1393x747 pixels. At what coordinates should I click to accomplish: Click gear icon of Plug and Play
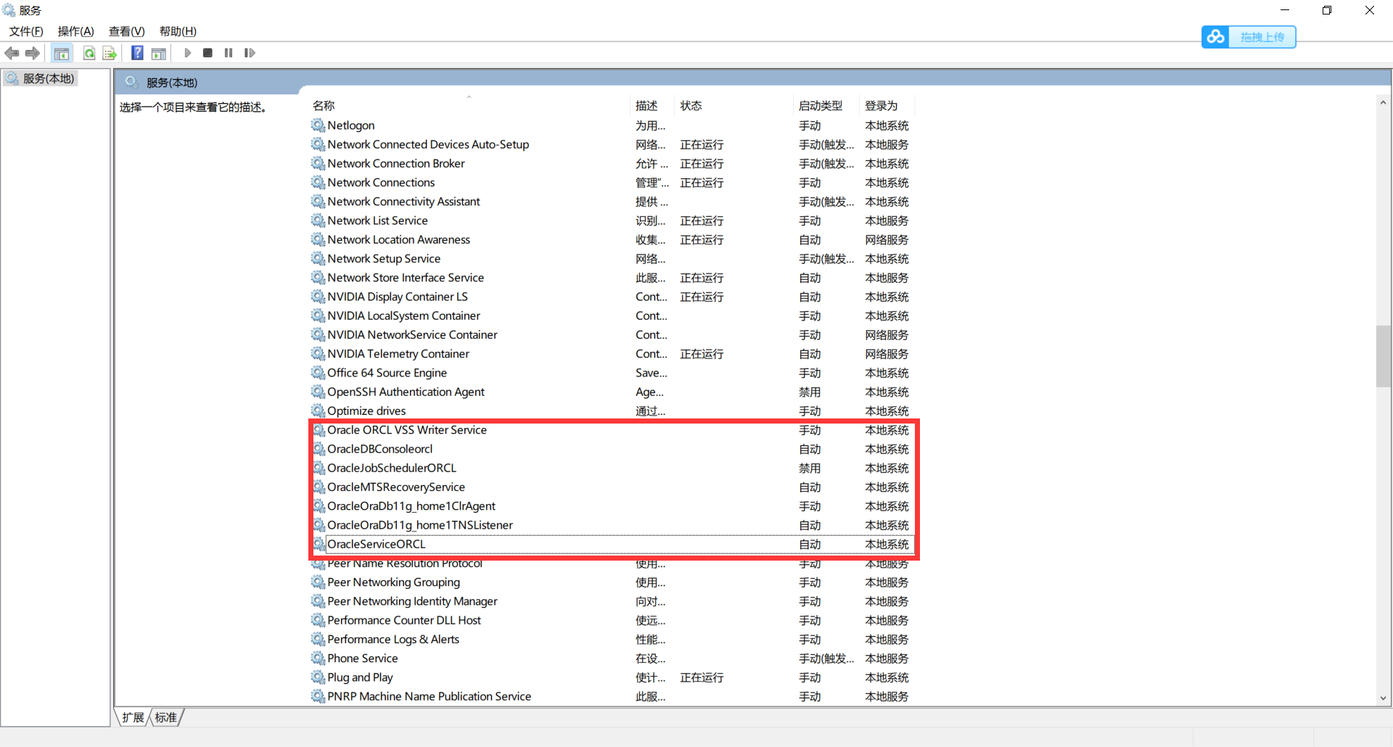click(x=318, y=677)
